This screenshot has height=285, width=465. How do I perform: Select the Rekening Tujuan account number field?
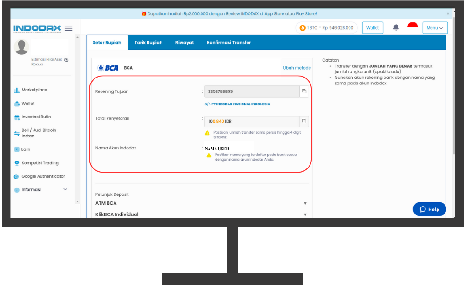tap(252, 91)
